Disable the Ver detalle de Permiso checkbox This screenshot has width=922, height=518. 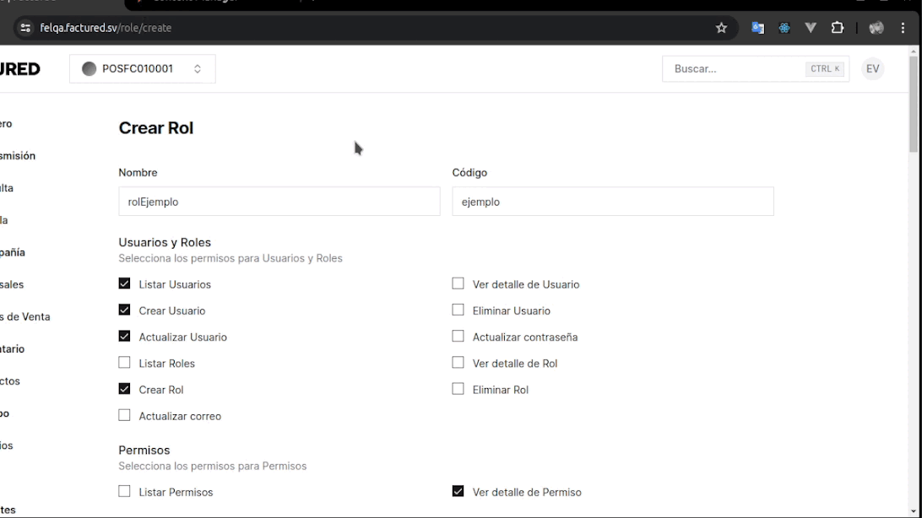click(458, 491)
